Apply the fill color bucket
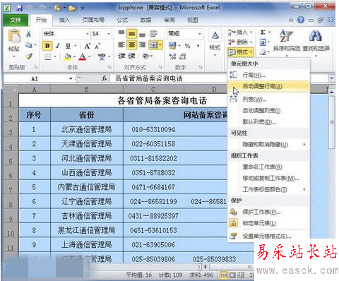This screenshot has height=281, width=339. [x=68, y=56]
